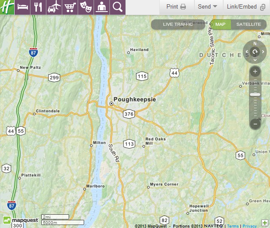Image resolution: width=270 pixels, height=228 pixels.
Task: Open the theater masks entertainment icon
Action: (x=86, y=7)
